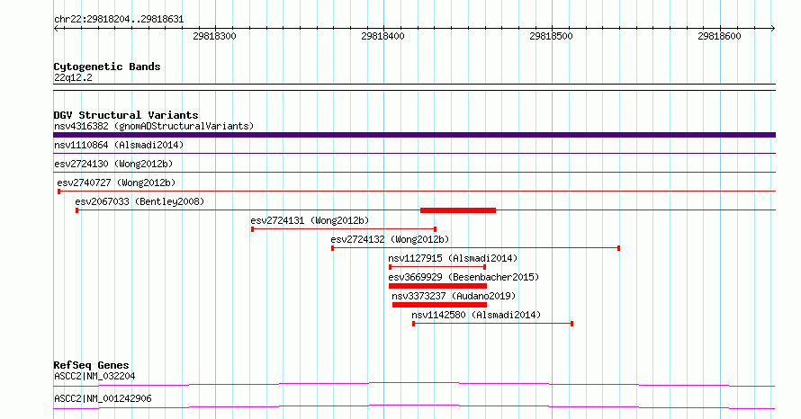Image resolution: width=801 pixels, height=419 pixels.
Task: Open the nsv1127915 (Alsmadi2014) variant label
Action: click(453, 258)
